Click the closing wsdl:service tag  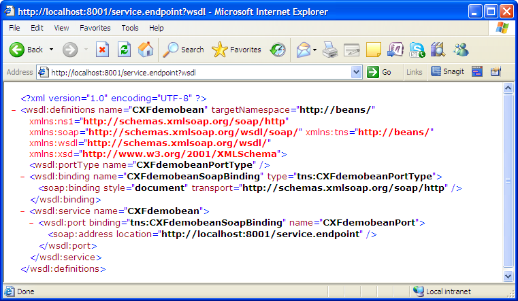point(66,257)
